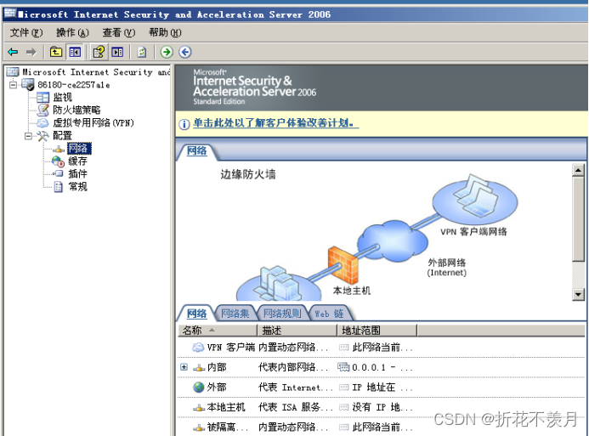
Task: Click the 缓存 cache icon
Action: click(59, 161)
